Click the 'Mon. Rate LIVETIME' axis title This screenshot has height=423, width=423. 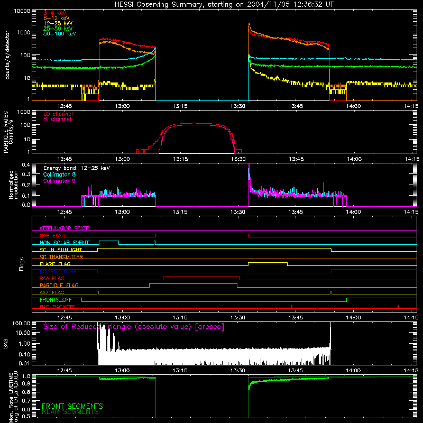point(11,397)
